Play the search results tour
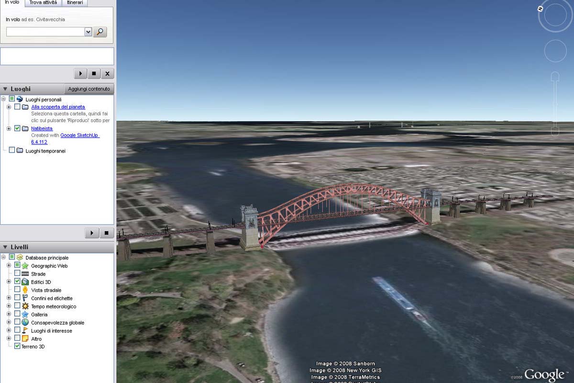The image size is (574, 383). 81,74
